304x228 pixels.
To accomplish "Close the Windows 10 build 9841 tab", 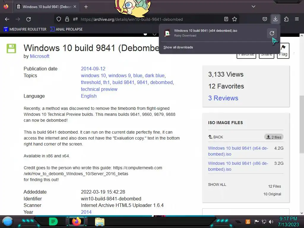I will (75, 7).
